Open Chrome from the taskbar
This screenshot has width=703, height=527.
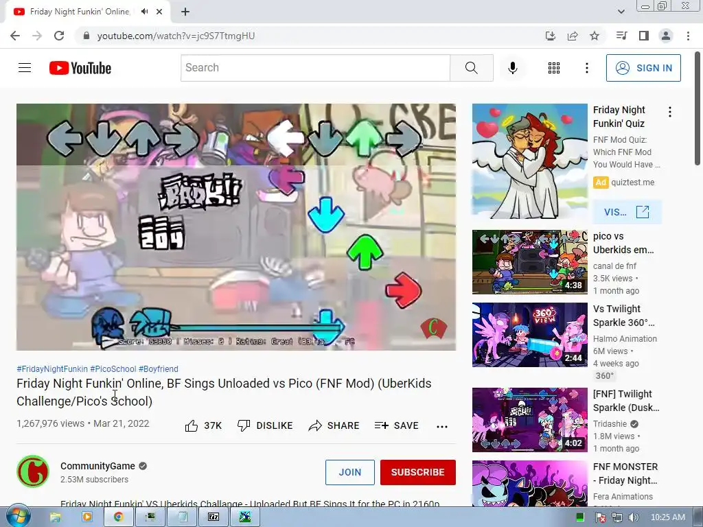[118, 517]
